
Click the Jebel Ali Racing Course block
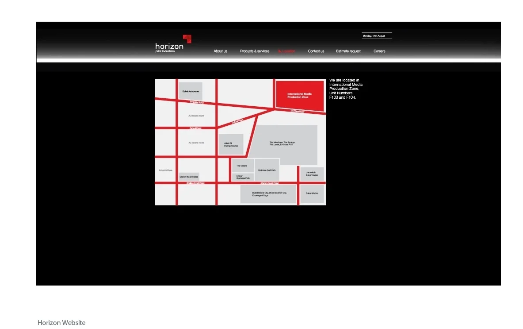[x=231, y=144]
